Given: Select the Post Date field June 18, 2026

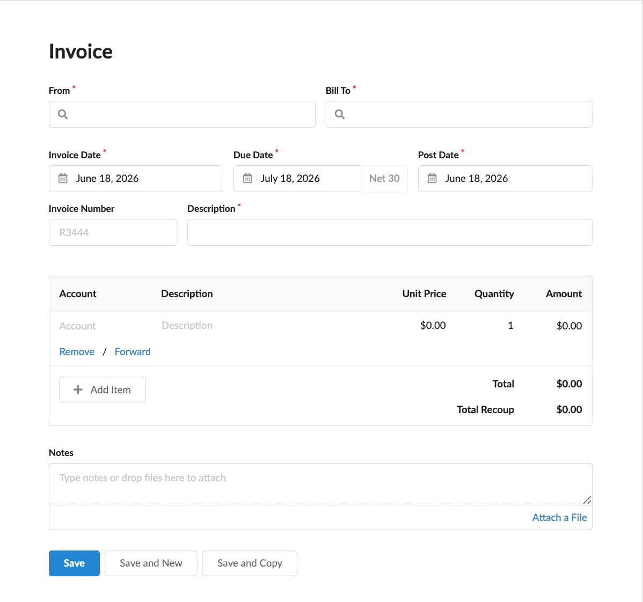Looking at the screenshot, I should pos(505,179).
